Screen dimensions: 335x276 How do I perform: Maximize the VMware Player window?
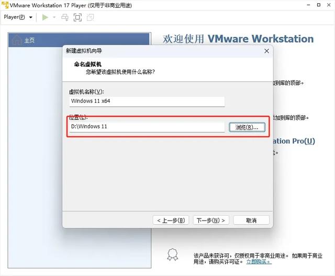coord(319,5)
